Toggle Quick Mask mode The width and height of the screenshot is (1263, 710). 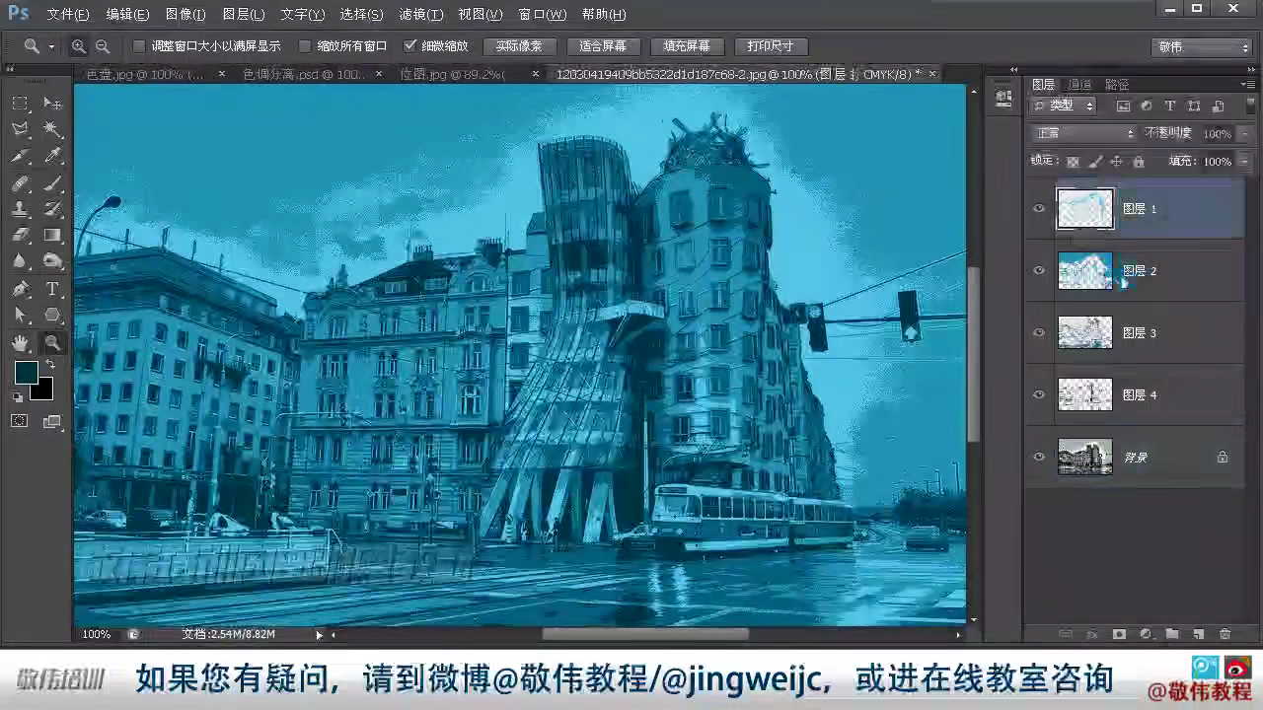pyautogui.click(x=20, y=421)
